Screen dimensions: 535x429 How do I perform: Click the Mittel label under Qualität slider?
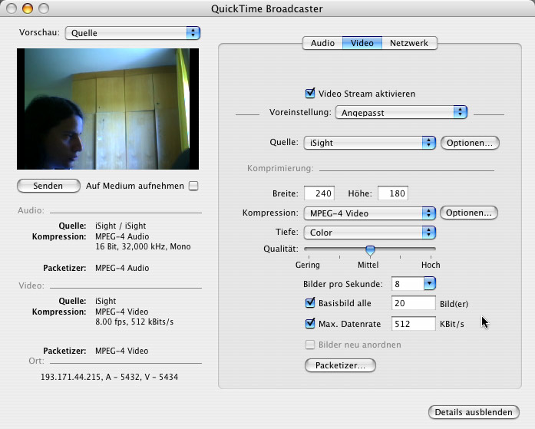tap(368, 265)
